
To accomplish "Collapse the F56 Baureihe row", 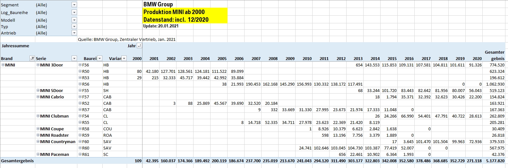I will [x=80, y=65].
